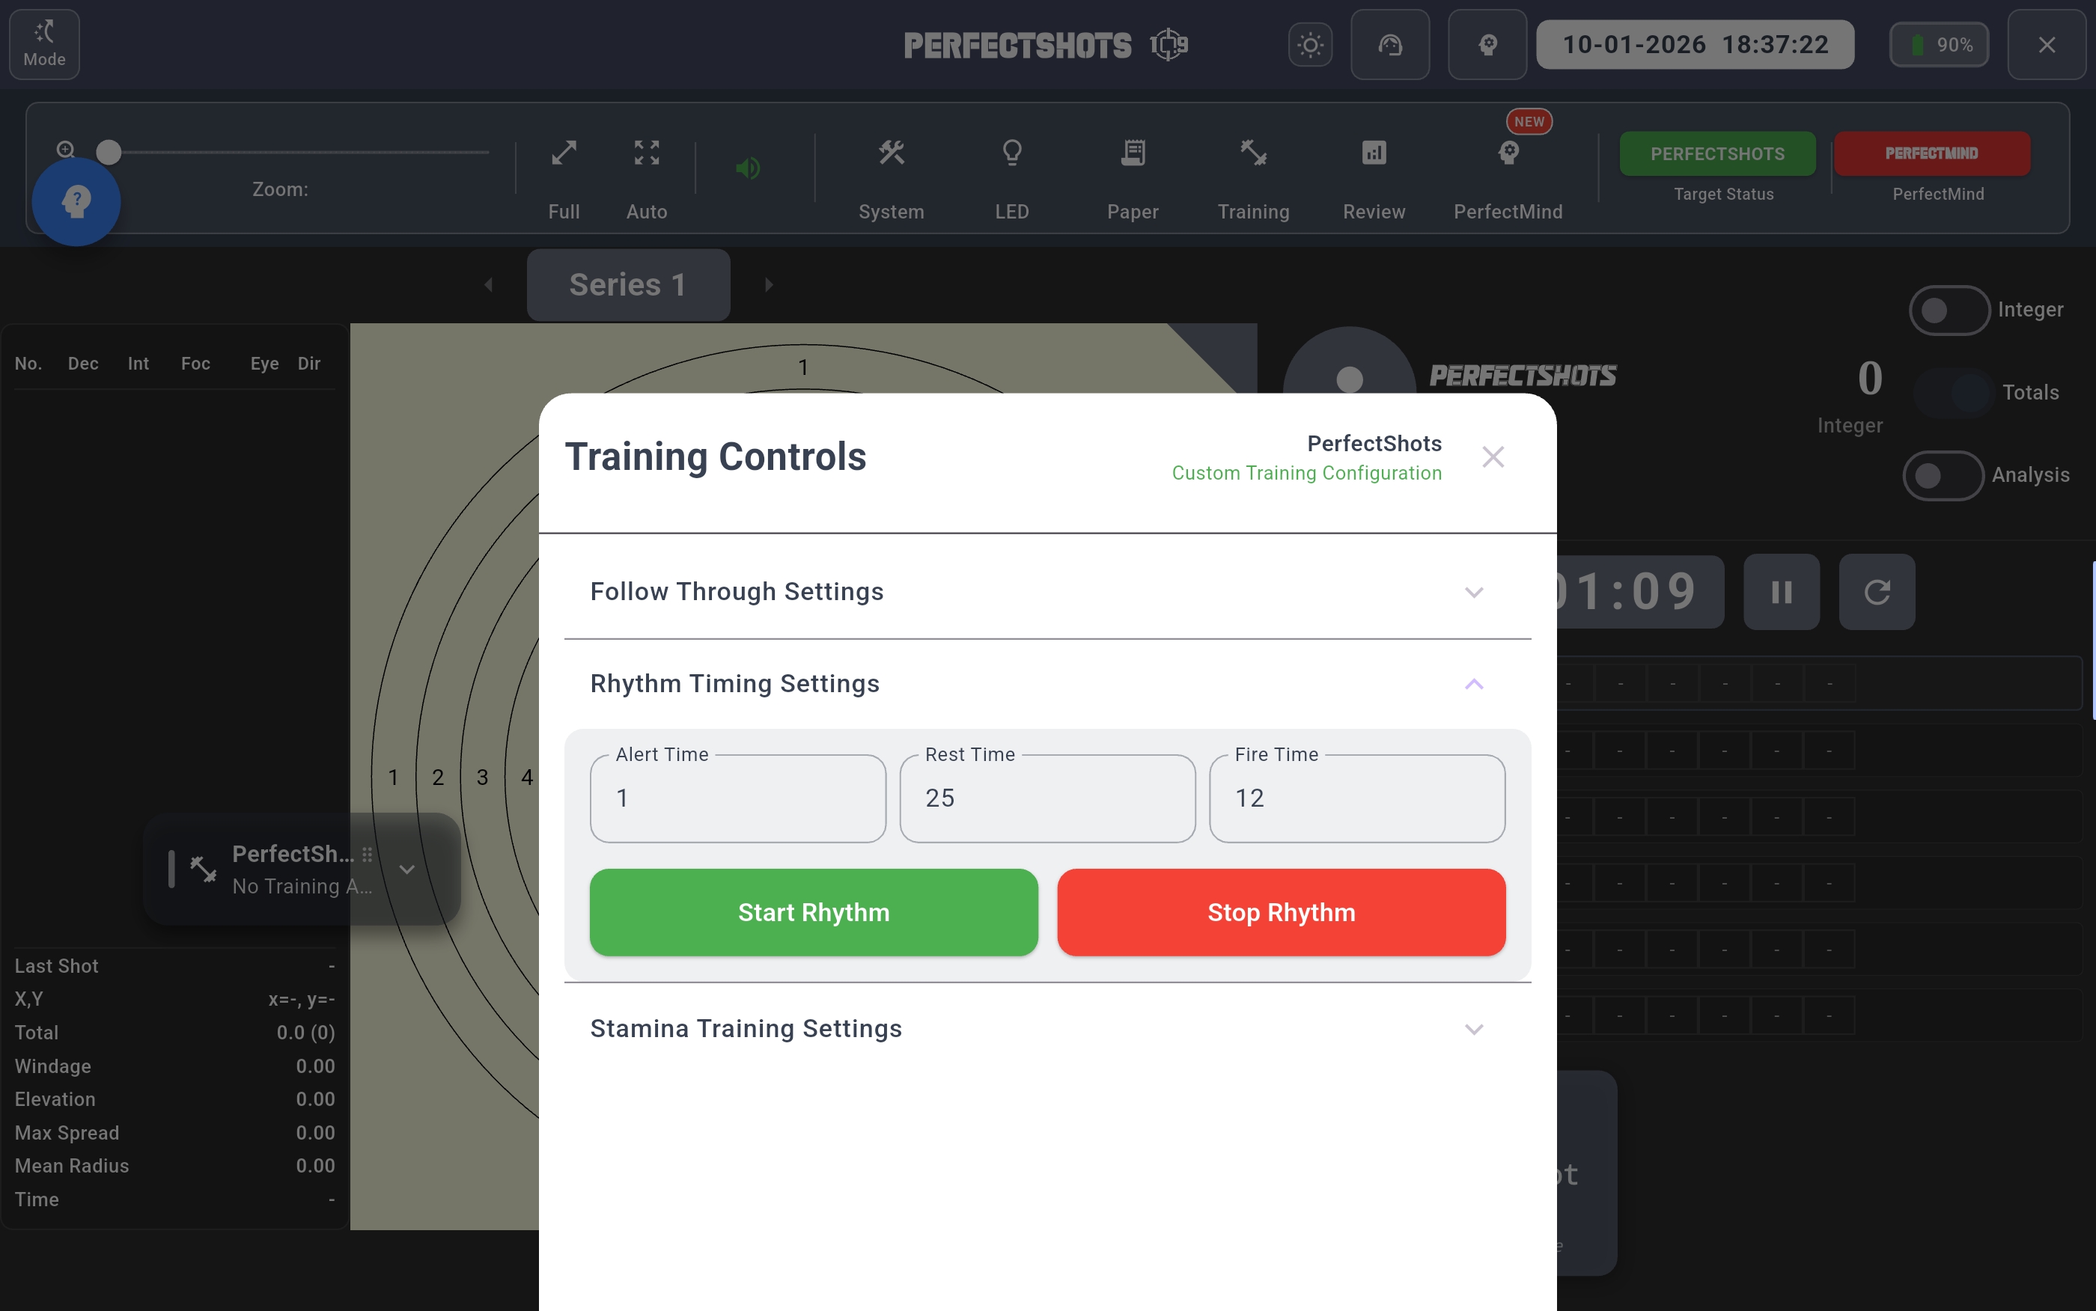Switch to Full screen view
Screen dimensions: 2096x1311
[564, 153]
